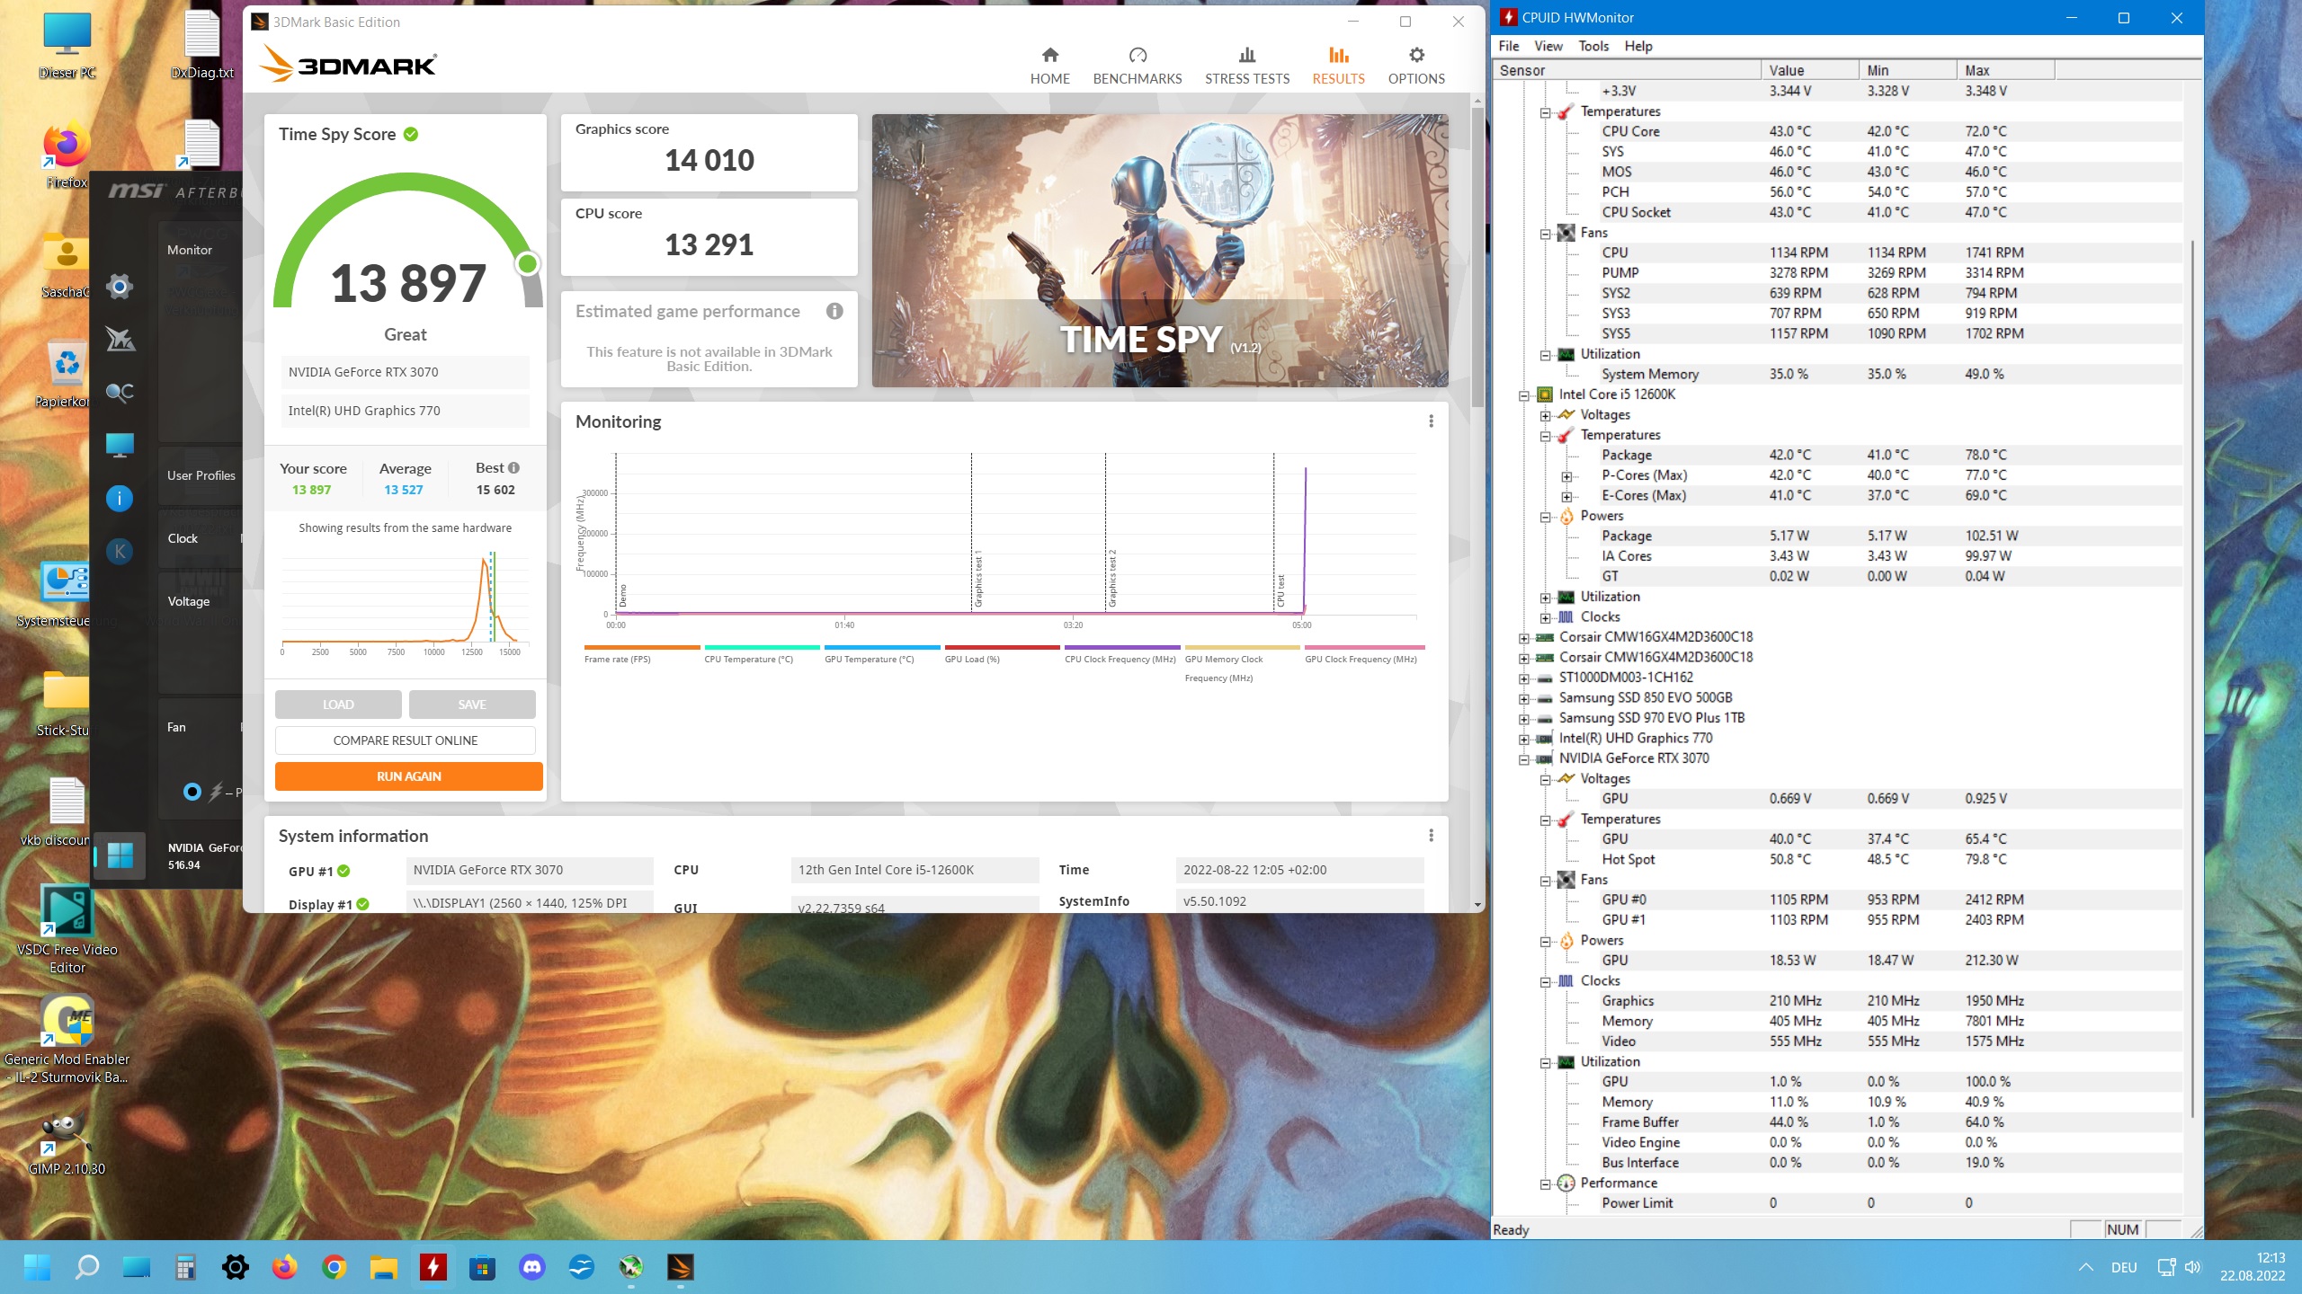Image resolution: width=2302 pixels, height=1294 pixels.
Task: Open the Monitoring panel three-dot menu
Action: pyautogui.click(x=1431, y=421)
